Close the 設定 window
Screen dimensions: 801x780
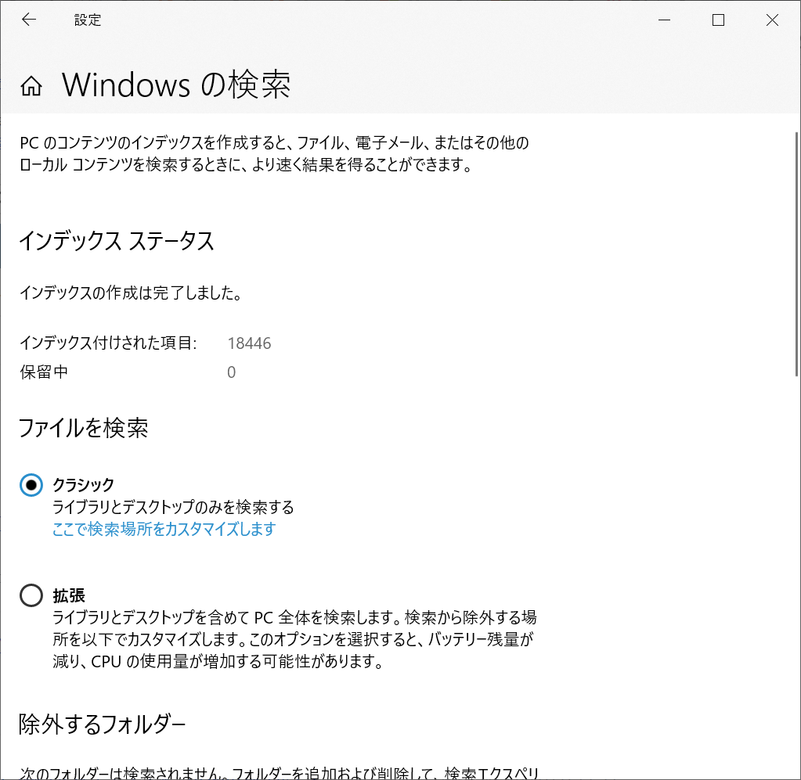click(772, 20)
